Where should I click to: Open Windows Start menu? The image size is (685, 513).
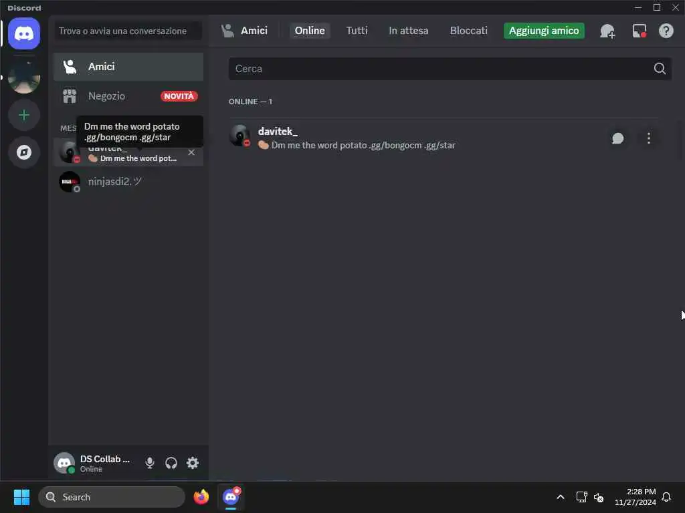pyautogui.click(x=21, y=497)
